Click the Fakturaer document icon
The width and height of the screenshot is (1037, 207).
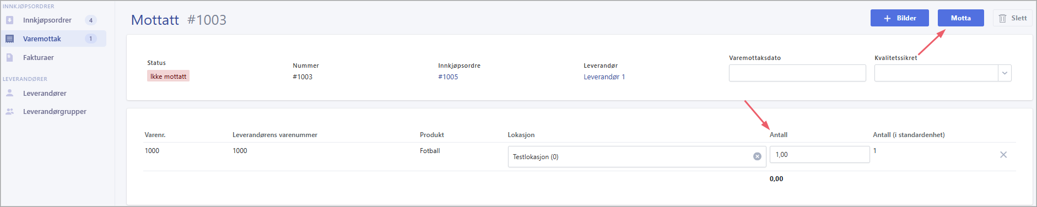(x=9, y=57)
